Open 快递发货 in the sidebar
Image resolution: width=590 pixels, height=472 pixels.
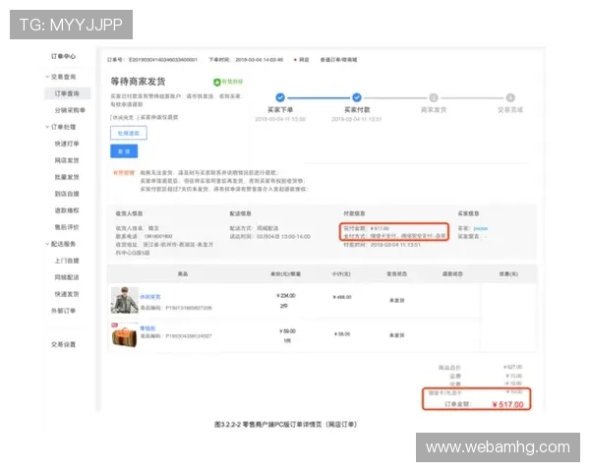[x=67, y=294]
